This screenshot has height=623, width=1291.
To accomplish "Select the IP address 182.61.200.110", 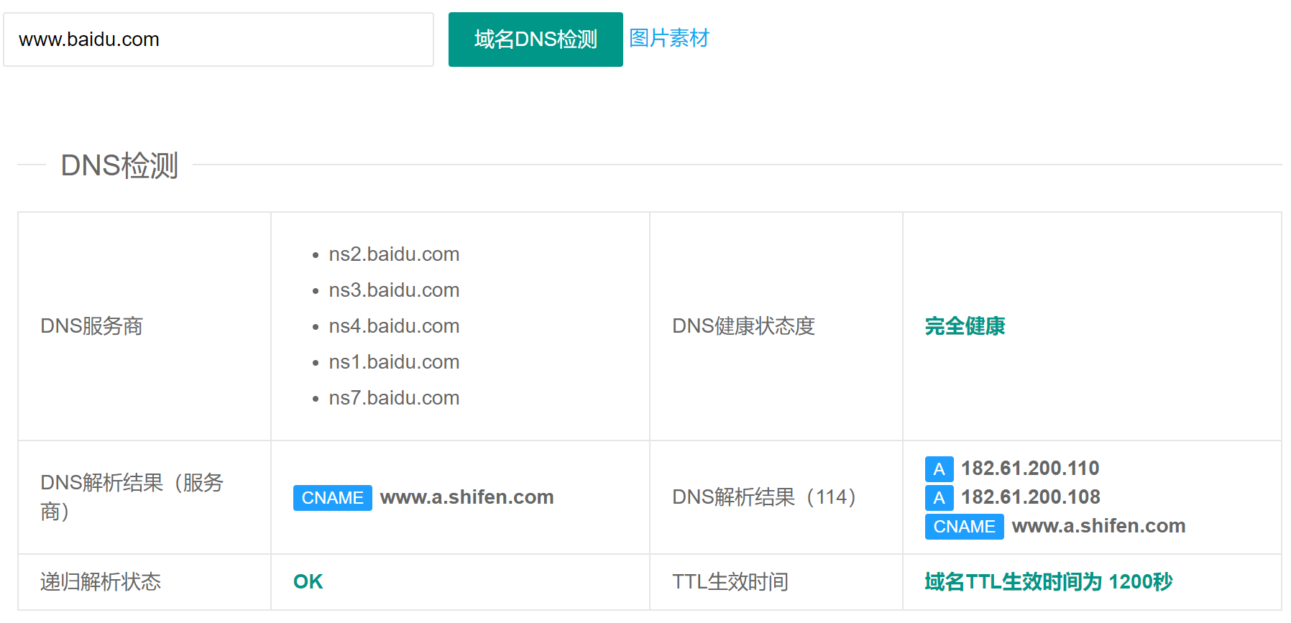I will [1030, 469].
